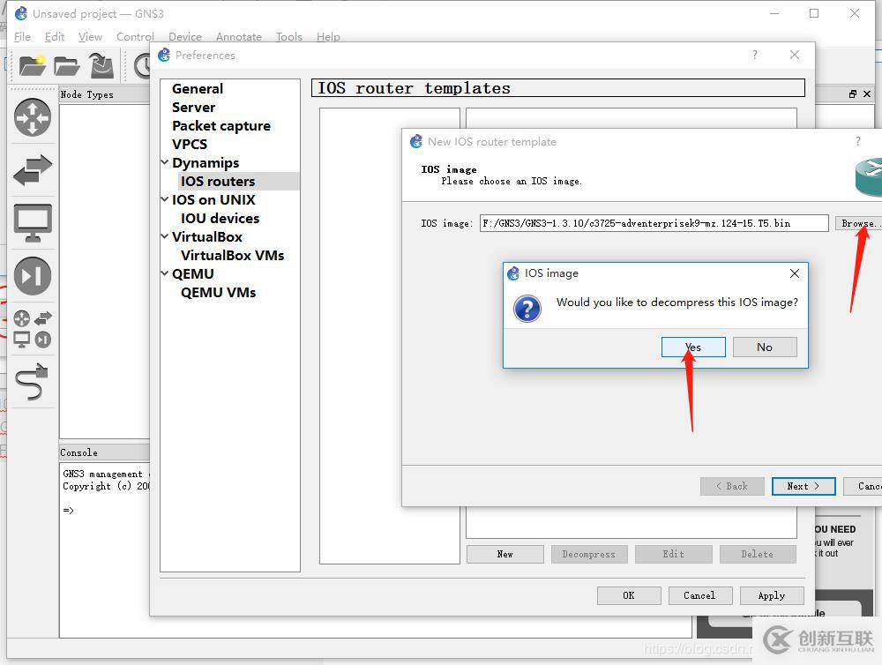Image resolution: width=882 pixels, height=665 pixels.
Task: Click Apply in Preferences
Action: [x=772, y=595]
